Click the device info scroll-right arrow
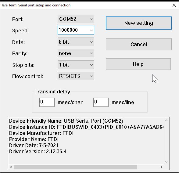179x173 pixels. [x=161, y=167]
